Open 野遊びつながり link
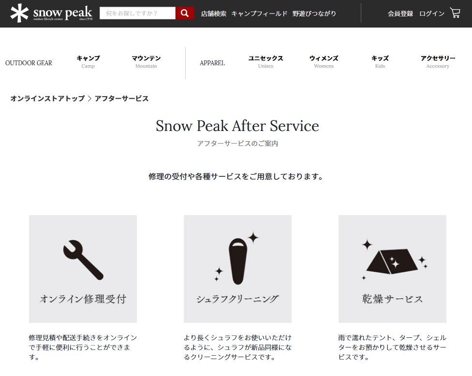 pyautogui.click(x=314, y=14)
